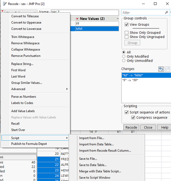Click the Help button

(165, 127)
